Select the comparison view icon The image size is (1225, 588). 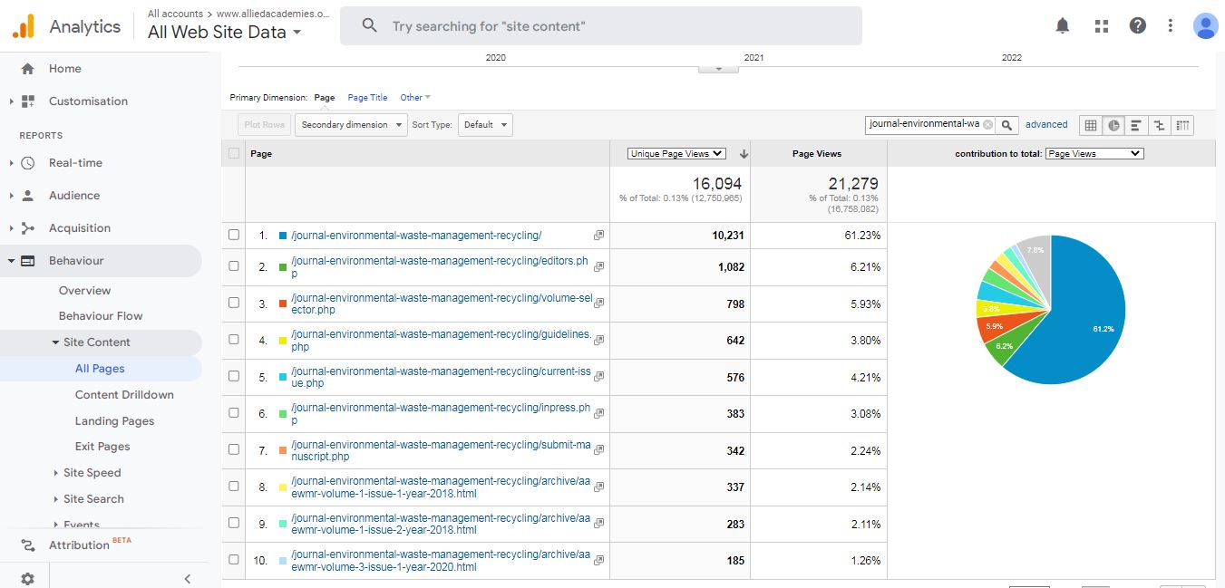[x=1160, y=125]
